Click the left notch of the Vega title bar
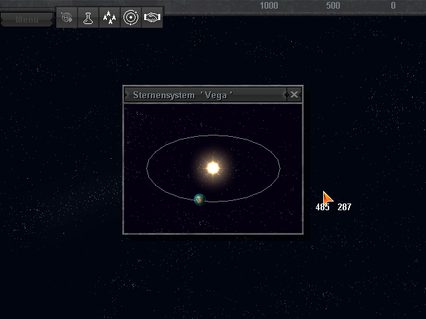Viewport: 426px width, 319px height. 126,95
